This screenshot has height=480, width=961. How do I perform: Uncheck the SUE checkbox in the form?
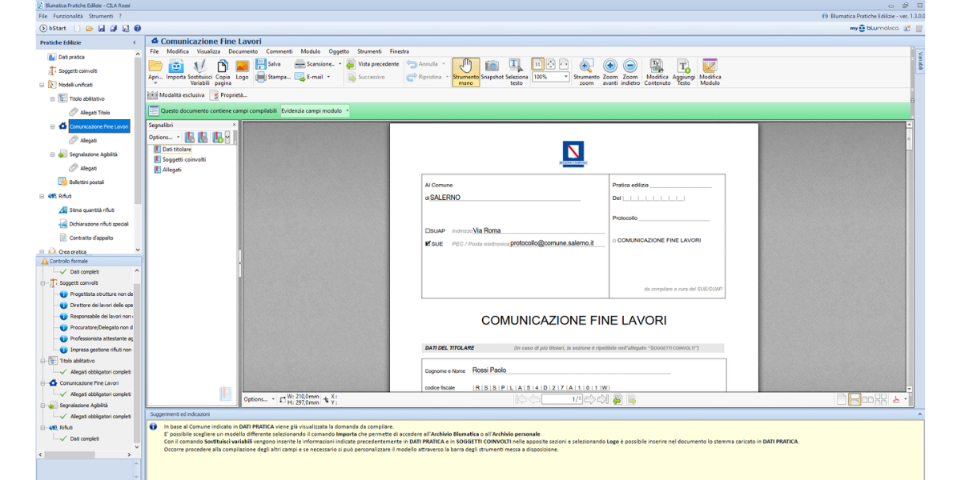[x=428, y=243]
